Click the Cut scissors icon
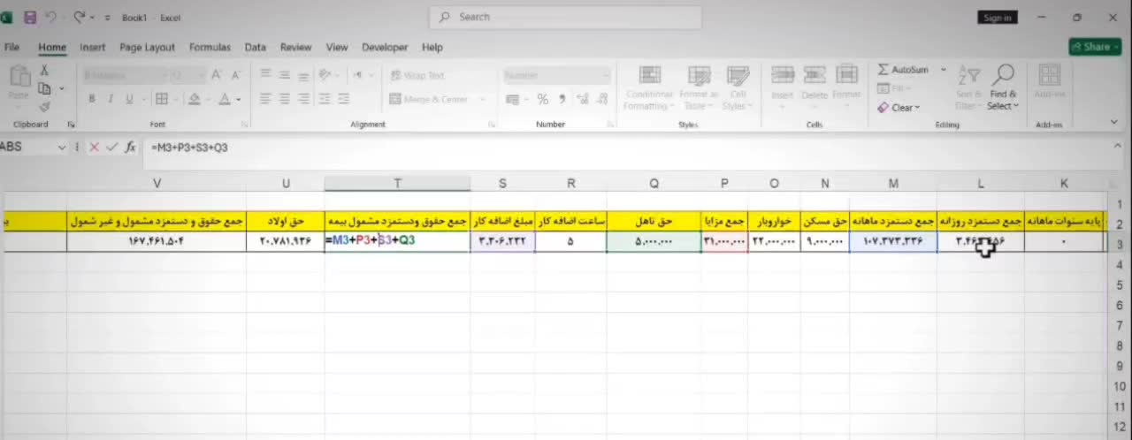Screen dimensions: 1132x440 [43, 71]
